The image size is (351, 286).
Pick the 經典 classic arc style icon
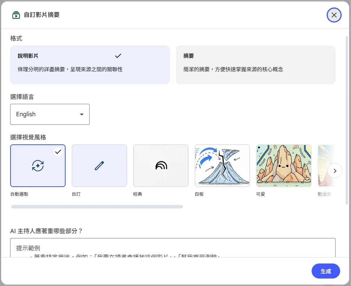coord(161,166)
